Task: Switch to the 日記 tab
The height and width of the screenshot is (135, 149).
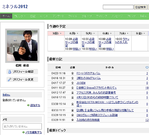Action: tap(33, 16)
